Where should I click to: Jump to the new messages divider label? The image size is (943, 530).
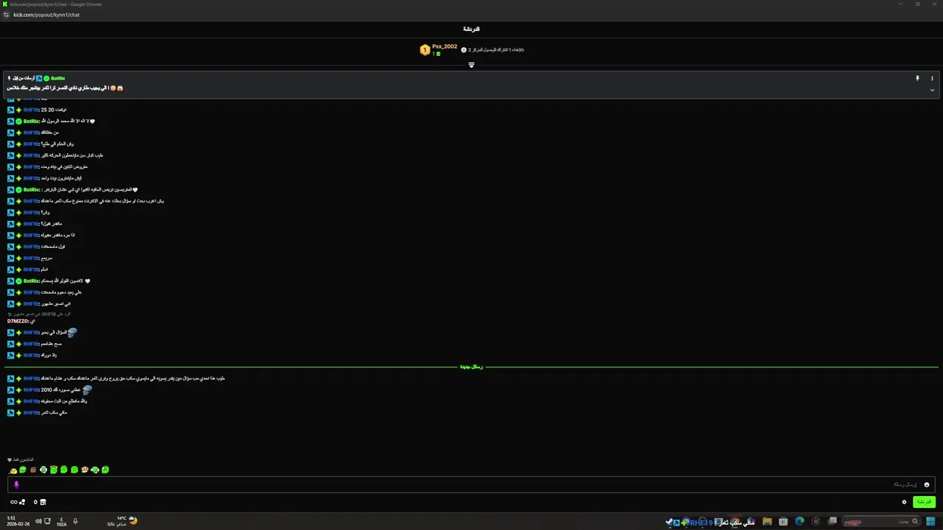pyautogui.click(x=471, y=367)
